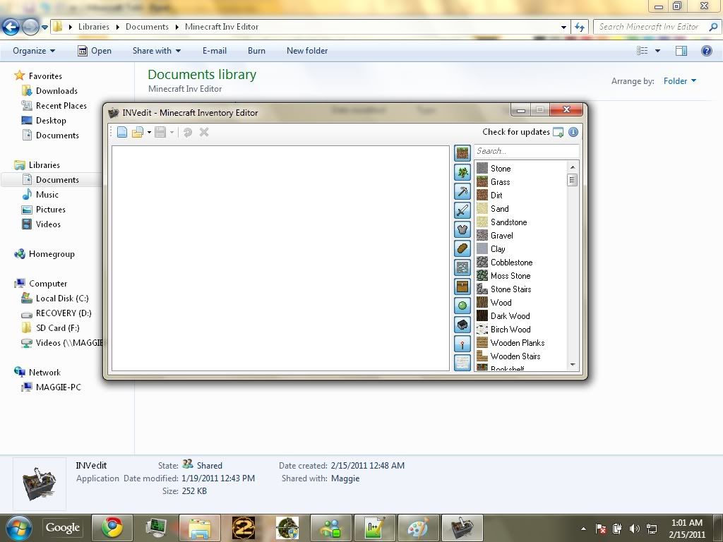
Task: Select the plants category icon in INVedit
Action: click(x=462, y=172)
